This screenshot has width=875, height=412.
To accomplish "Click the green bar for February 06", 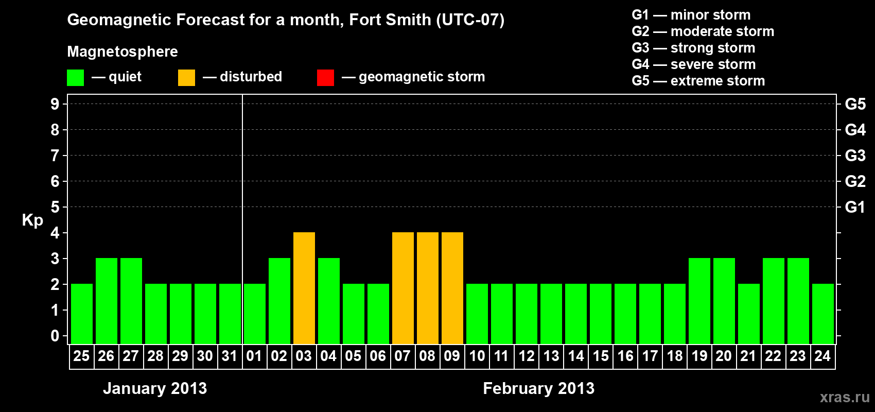I will coord(378,314).
